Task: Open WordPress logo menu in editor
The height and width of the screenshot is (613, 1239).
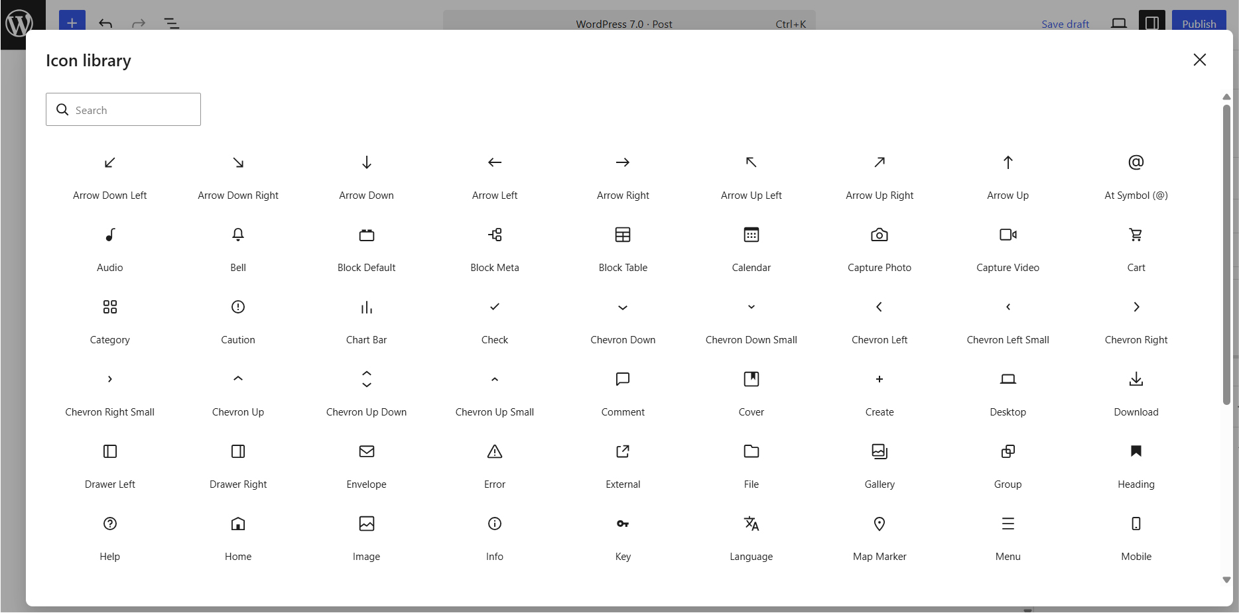Action: 19,24
